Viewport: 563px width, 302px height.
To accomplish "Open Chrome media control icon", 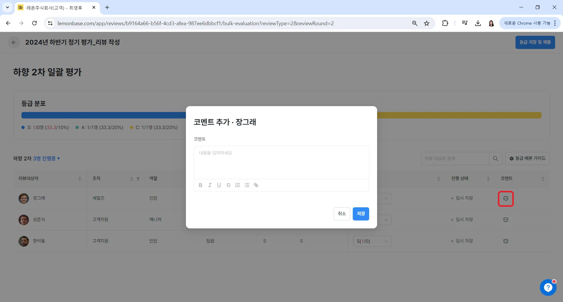I will [x=465, y=23].
